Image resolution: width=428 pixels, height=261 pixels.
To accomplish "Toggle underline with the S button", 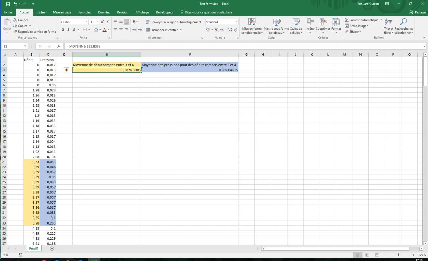I will (x=74, y=30).
